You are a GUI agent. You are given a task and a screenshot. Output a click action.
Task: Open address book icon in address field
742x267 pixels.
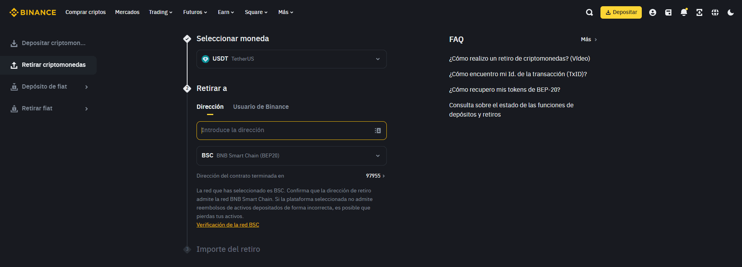tap(378, 131)
